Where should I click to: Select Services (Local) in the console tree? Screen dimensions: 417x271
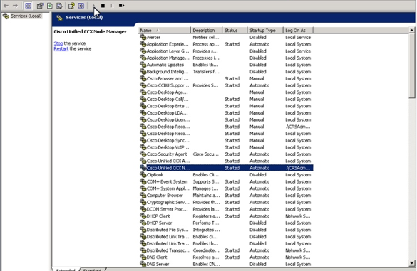pyautogui.click(x=26, y=16)
